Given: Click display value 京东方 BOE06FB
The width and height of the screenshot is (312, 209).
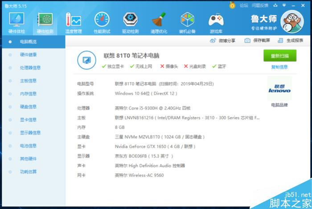Looking at the screenshot, I should (144, 156).
